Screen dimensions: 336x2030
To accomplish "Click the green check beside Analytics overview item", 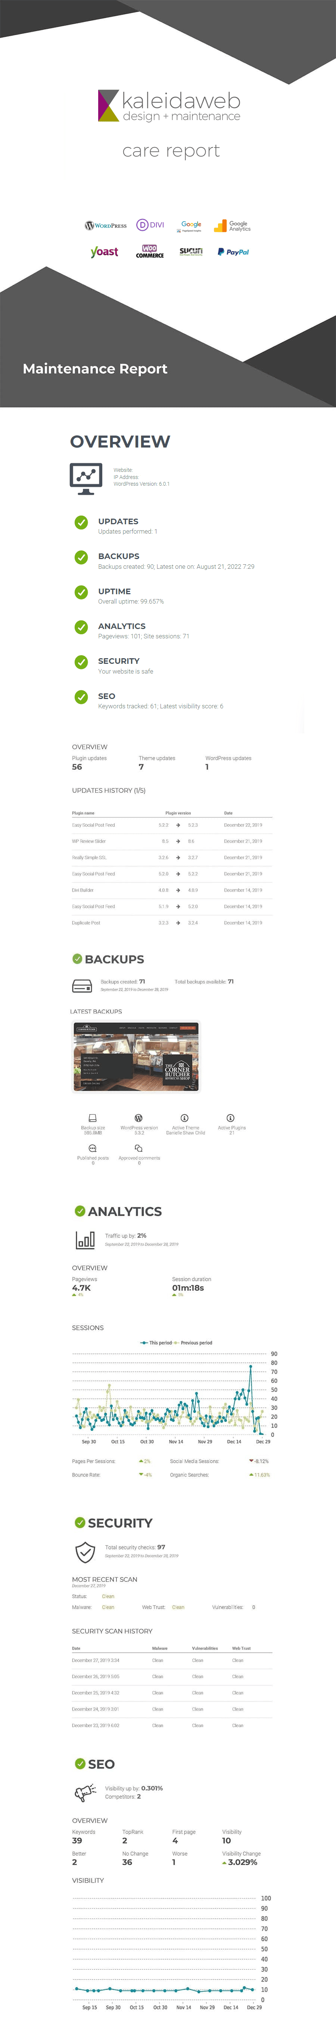I will tap(81, 627).
